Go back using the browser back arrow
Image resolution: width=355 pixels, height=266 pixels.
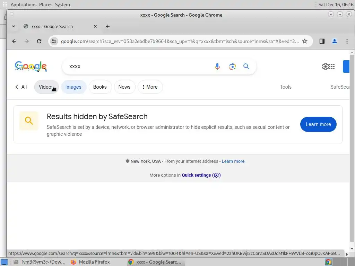pyautogui.click(x=14, y=41)
